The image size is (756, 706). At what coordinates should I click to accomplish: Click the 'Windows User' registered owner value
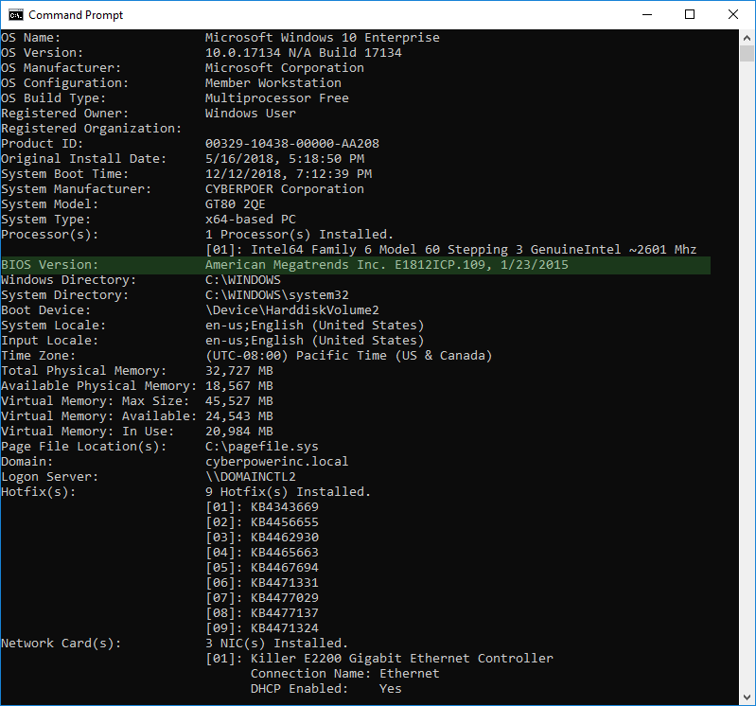coord(250,114)
